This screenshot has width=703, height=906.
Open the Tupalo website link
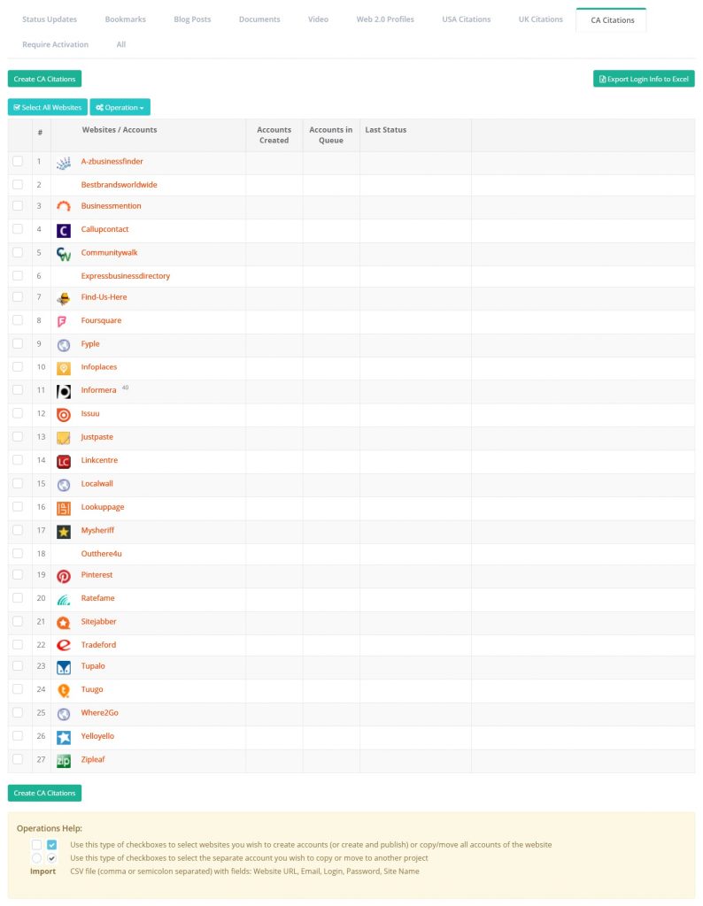click(93, 666)
